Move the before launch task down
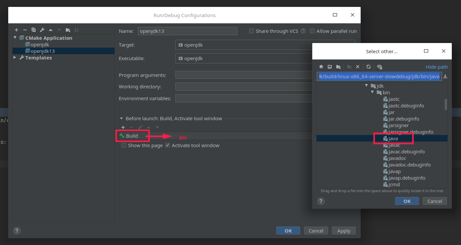 (157, 127)
